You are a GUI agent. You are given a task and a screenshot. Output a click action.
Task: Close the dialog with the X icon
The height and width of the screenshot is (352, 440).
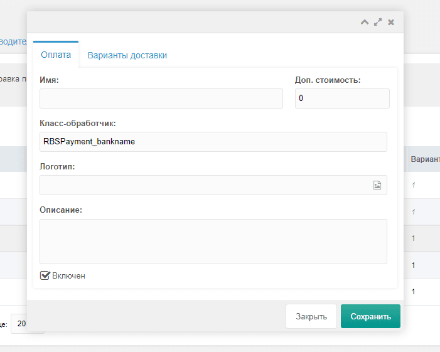click(x=391, y=22)
